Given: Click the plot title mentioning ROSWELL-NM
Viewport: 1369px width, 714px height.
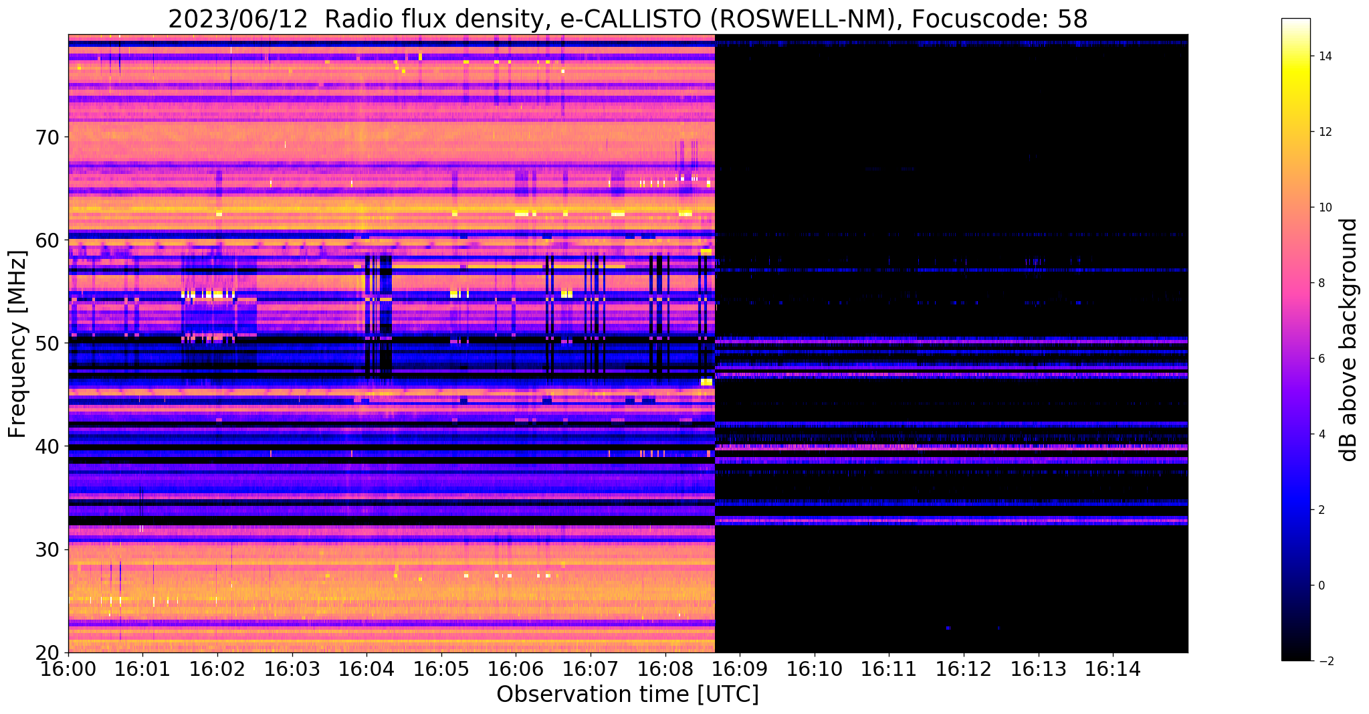Looking at the screenshot, I should pyautogui.click(x=628, y=19).
